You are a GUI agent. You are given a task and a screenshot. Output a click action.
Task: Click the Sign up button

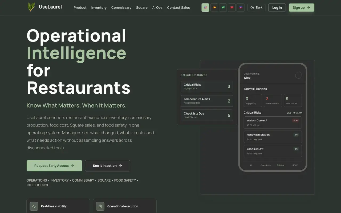(x=302, y=7)
